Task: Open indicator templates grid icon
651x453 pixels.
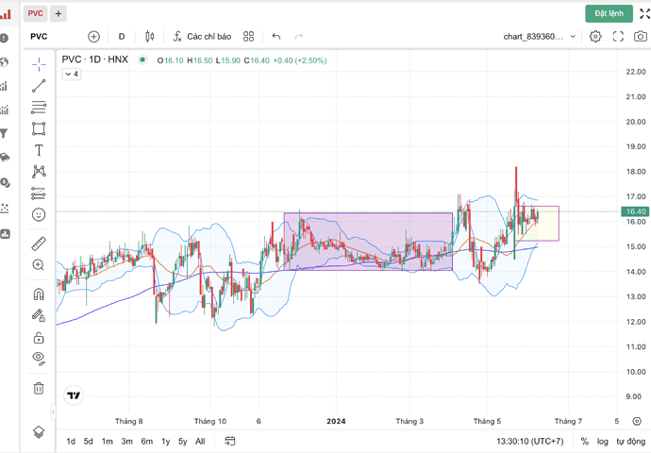Action: 248,37
